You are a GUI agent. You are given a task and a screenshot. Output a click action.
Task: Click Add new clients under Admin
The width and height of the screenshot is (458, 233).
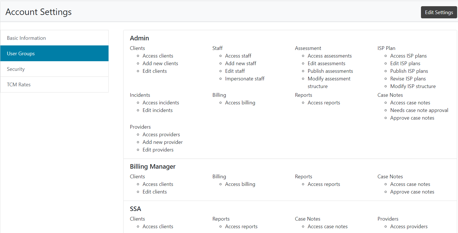coord(160,63)
